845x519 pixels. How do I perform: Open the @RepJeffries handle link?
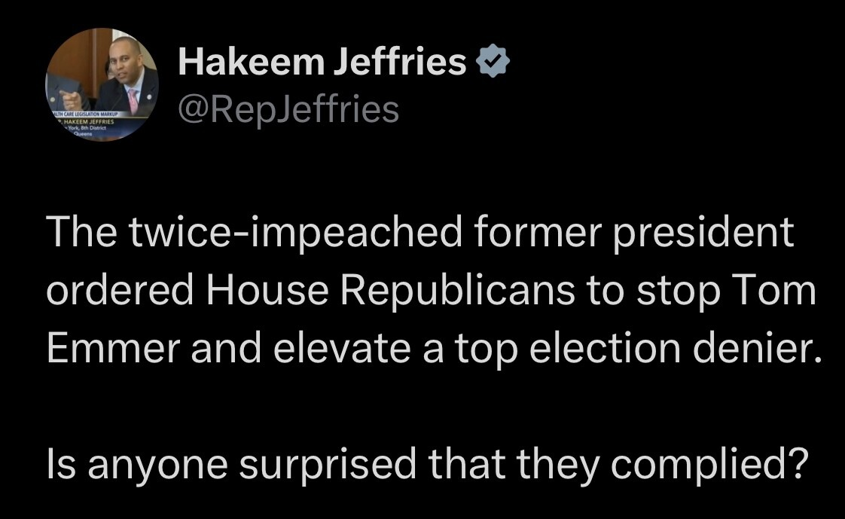[x=288, y=110]
